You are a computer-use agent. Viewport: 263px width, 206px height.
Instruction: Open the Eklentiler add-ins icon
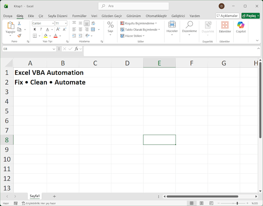click(225, 25)
